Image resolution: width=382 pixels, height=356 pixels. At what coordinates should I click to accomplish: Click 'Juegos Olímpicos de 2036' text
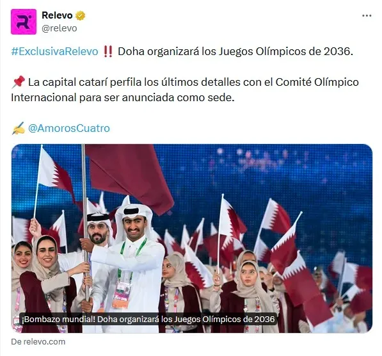[x=285, y=51]
